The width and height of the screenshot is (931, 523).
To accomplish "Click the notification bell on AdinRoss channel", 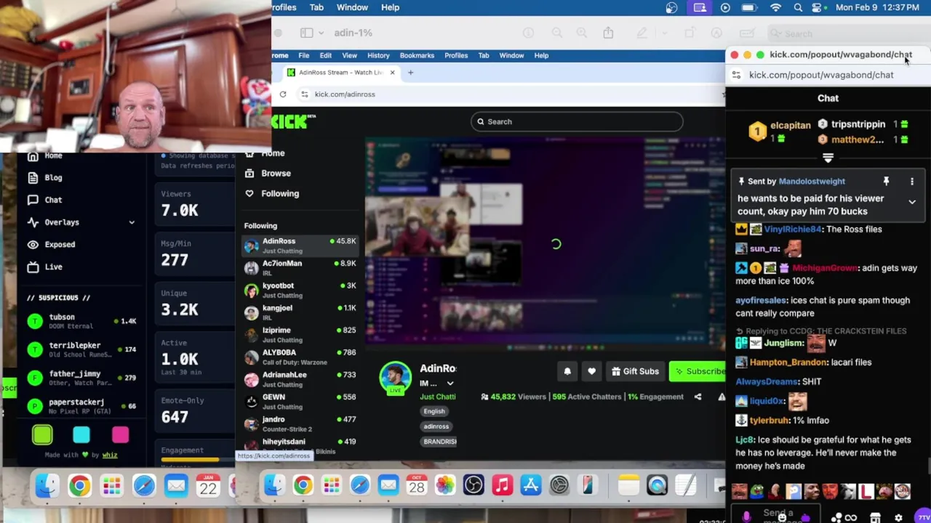I will pos(567,371).
